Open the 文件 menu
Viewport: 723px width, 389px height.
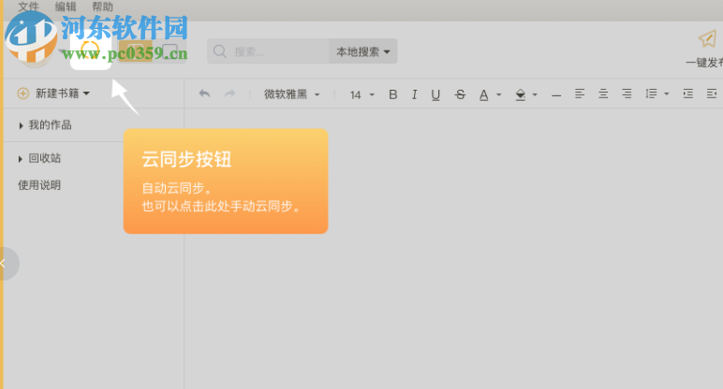click(29, 7)
